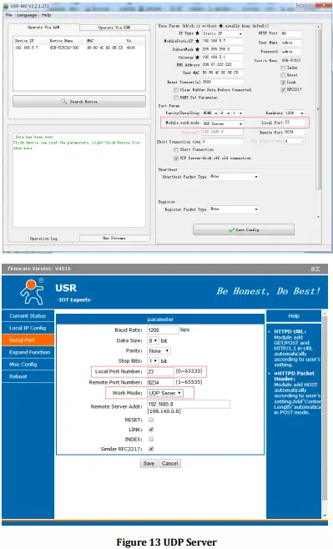Toggle the Index checkbox in USR-M0
The height and width of the screenshot is (549, 333).
click(x=283, y=68)
